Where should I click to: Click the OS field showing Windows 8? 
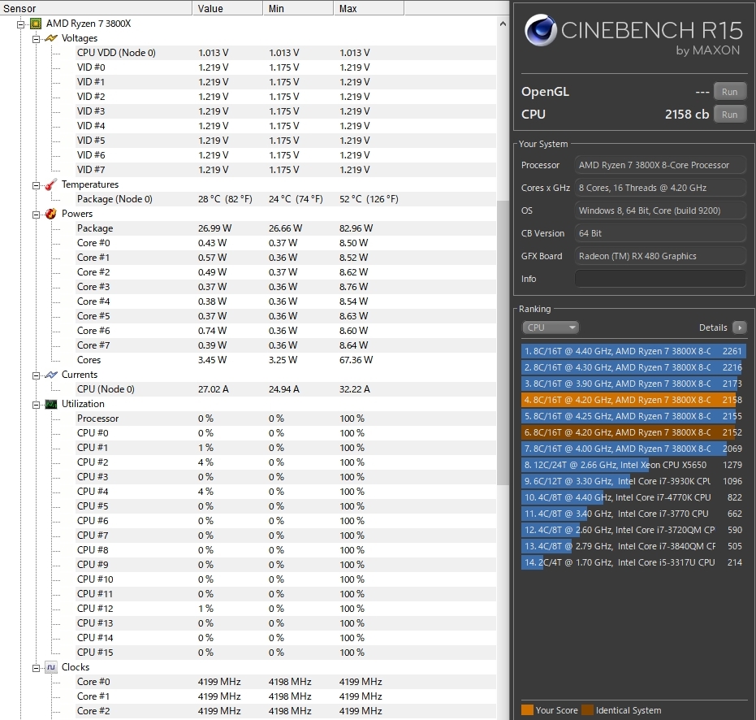tap(660, 210)
